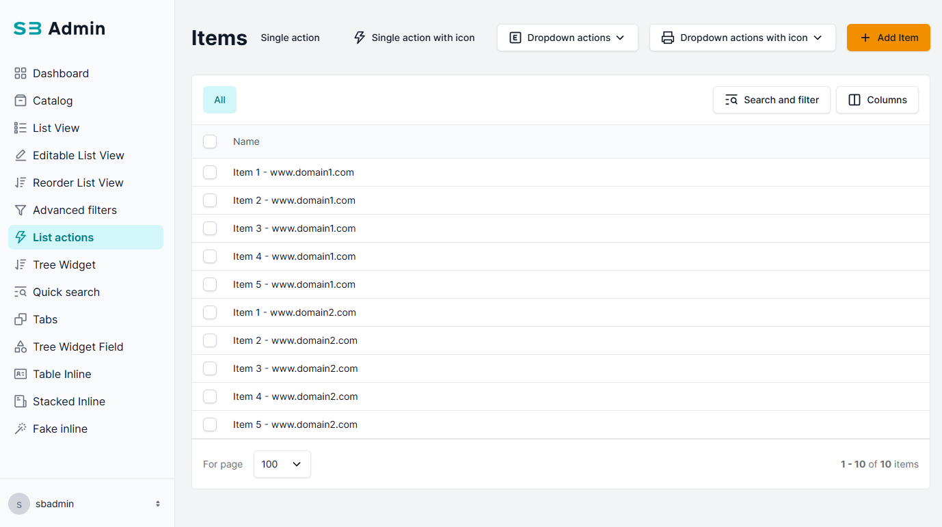942x527 pixels.
Task: Click Item 3 - www.domain1.com text
Action: [295, 228]
